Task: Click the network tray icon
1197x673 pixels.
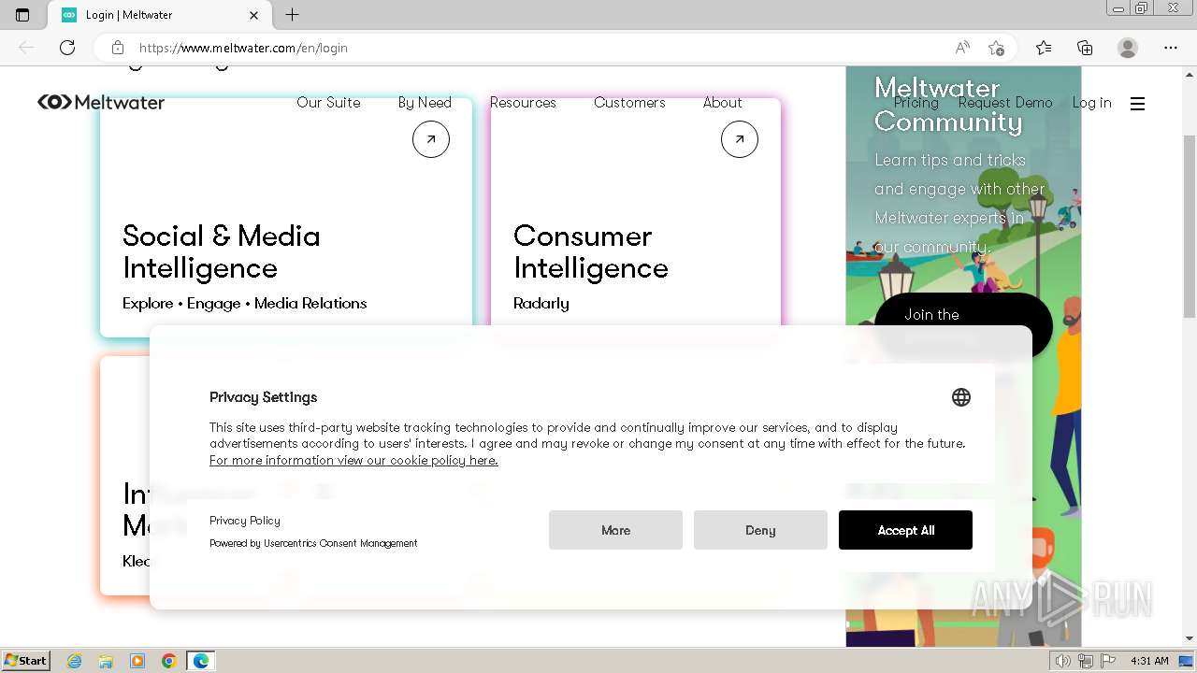Action: 1086,661
